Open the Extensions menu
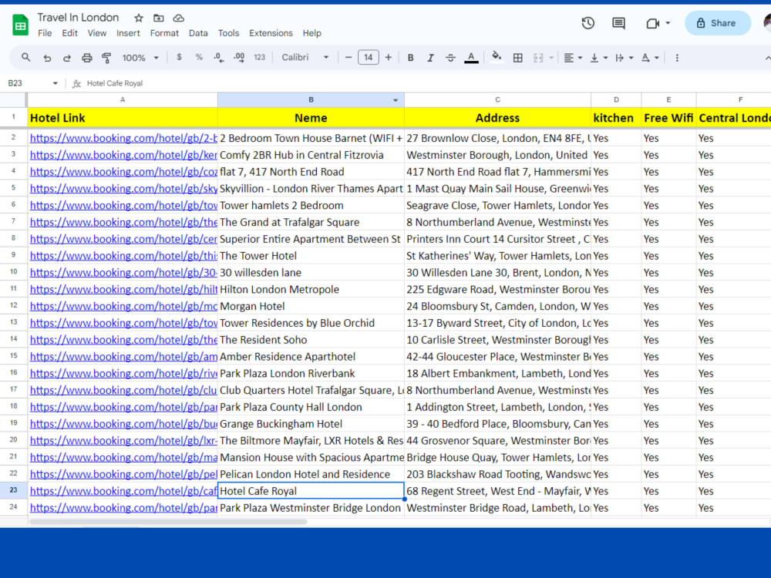The image size is (771, 578). click(x=271, y=33)
